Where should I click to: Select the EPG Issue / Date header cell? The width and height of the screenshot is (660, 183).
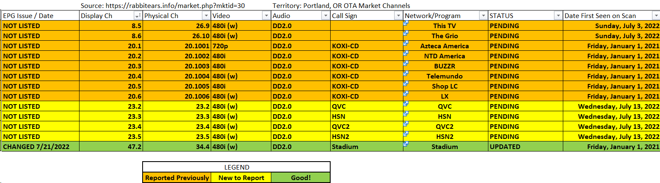point(40,16)
